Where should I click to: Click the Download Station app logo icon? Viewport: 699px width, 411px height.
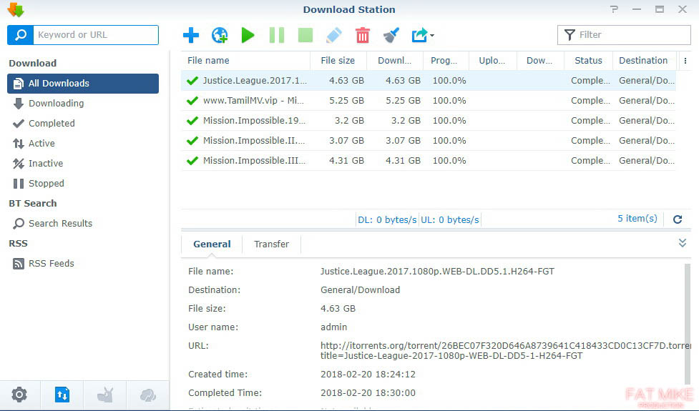click(x=16, y=9)
